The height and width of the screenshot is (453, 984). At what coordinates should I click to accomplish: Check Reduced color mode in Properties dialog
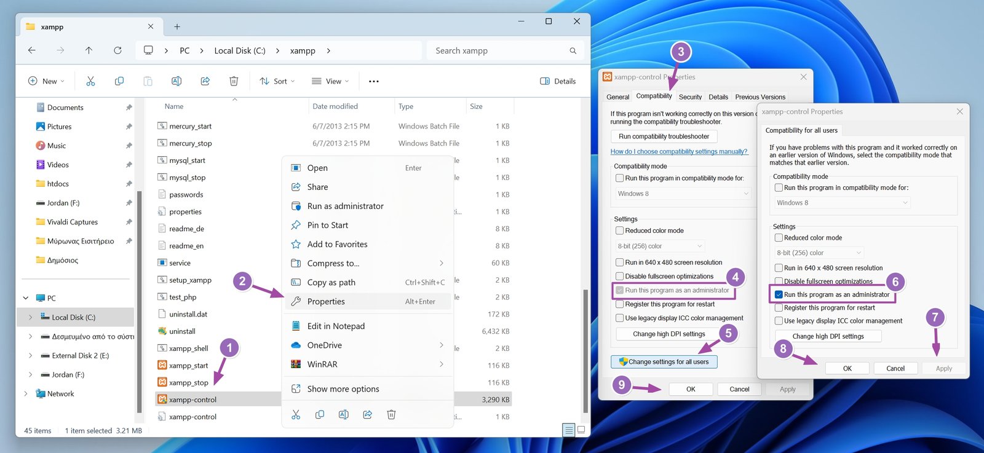[x=620, y=230]
